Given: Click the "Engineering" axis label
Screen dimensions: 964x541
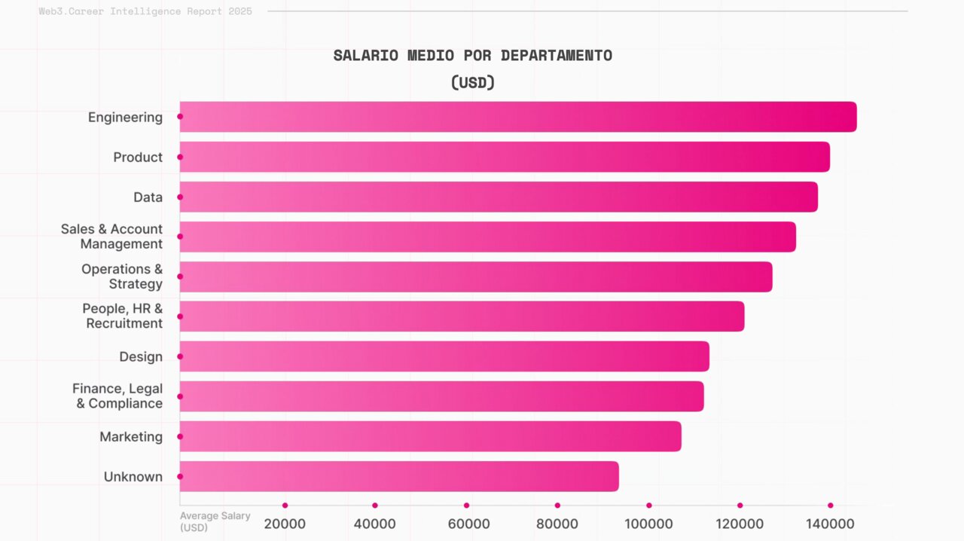Looking at the screenshot, I should point(125,118).
